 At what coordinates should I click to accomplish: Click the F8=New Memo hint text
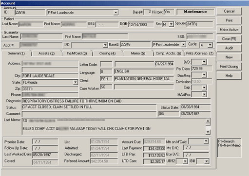(230, 145)
